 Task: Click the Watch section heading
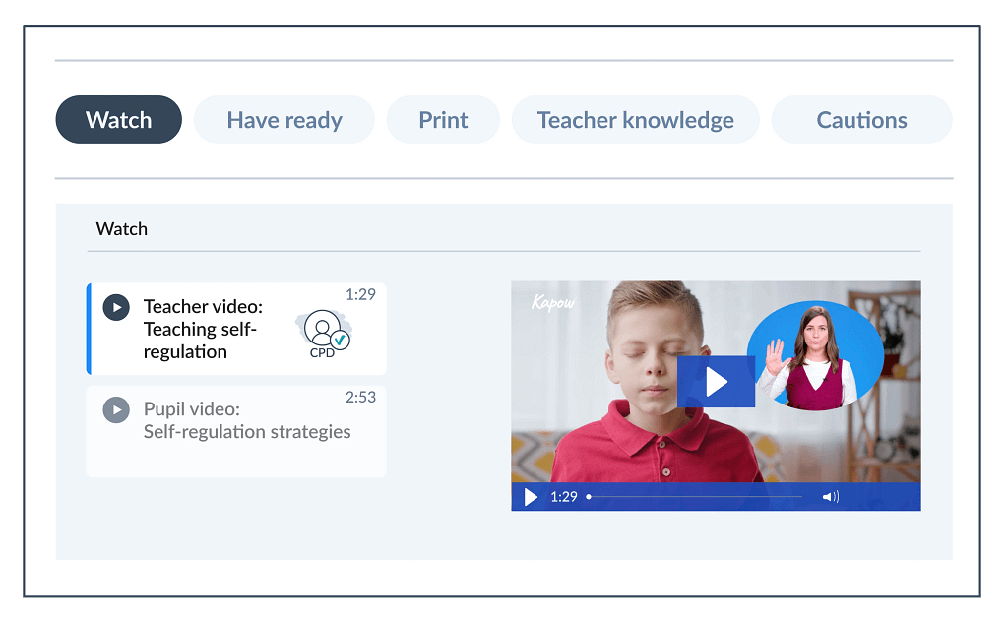click(x=122, y=229)
